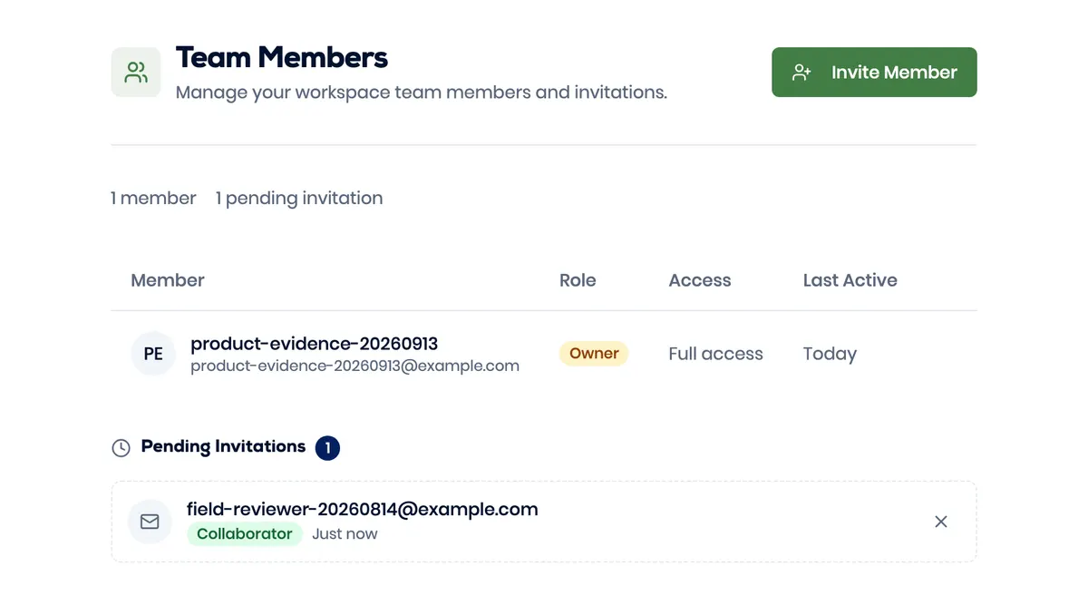Click the Team Members people icon
Screen dimensions: 1088x605
pos(136,73)
